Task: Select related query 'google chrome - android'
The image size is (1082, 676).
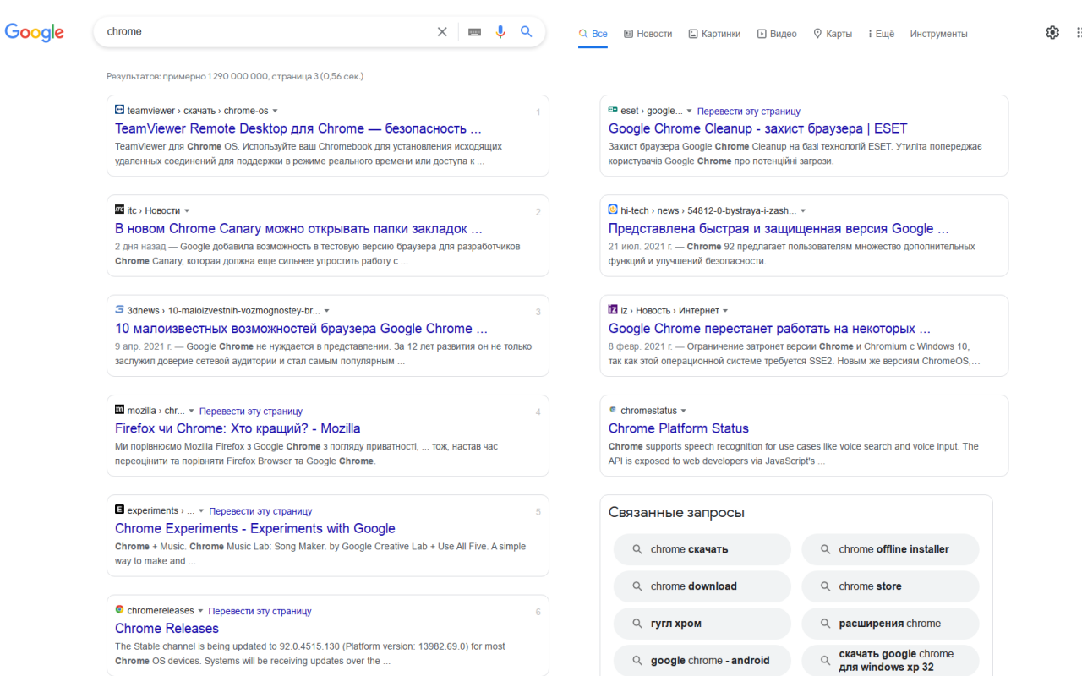Action: [x=702, y=661]
